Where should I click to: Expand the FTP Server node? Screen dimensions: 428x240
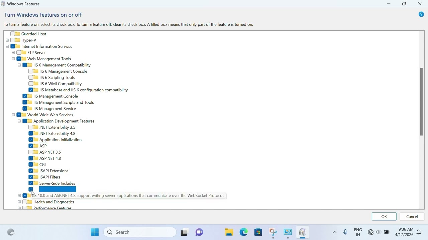pos(13,53)
